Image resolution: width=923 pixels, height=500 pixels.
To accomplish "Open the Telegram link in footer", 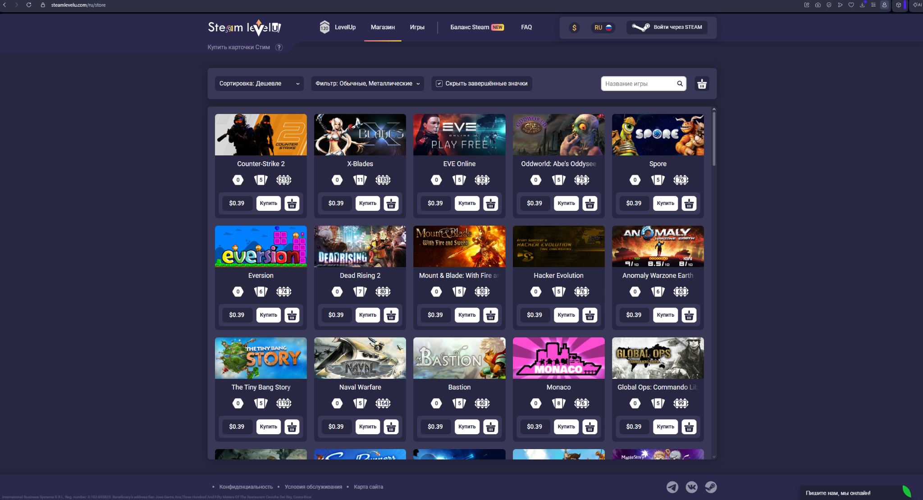I will pyautogui.click(x=672, y=487).
